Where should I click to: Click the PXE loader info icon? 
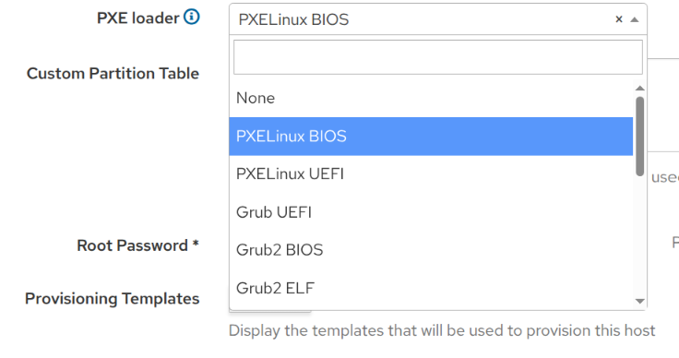[191, 17]
